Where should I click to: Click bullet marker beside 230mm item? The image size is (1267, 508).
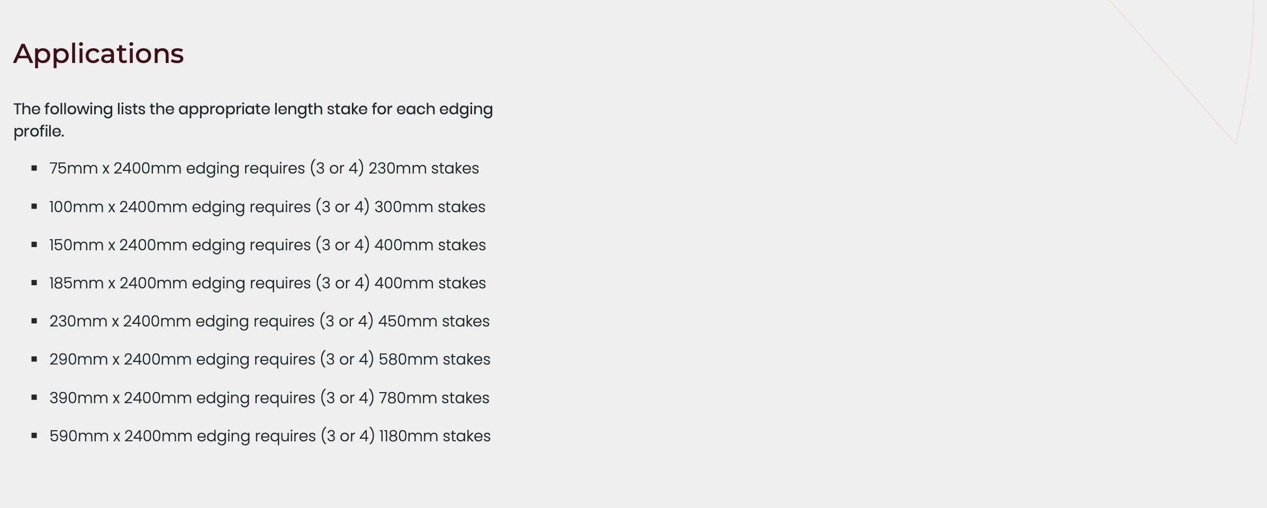tap(34, 321)
